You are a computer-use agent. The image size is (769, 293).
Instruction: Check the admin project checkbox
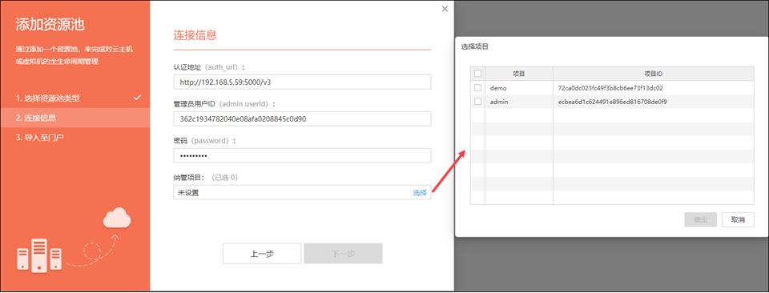(x=477, y=102)
